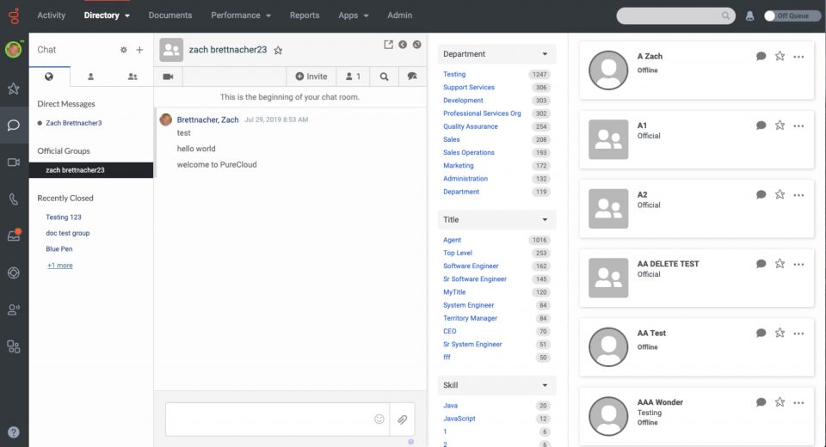Image resolution: width=826 pixels, height=447 pixels.
Task: Open the Admin menu
Action: pyautogui.click(x=400, y=15)
